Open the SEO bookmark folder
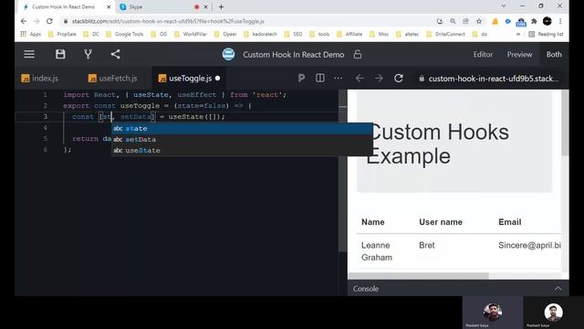The width and height of the screenshot is (584, 329). coord(293,34)
